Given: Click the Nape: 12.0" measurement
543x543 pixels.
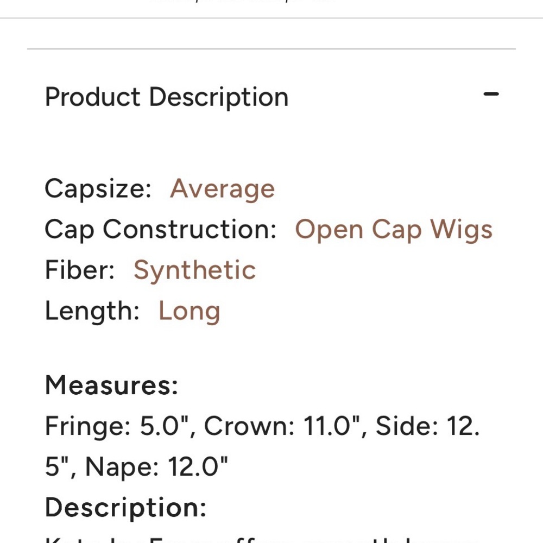Looking at the screenshot, I should [x=156, y=467].
